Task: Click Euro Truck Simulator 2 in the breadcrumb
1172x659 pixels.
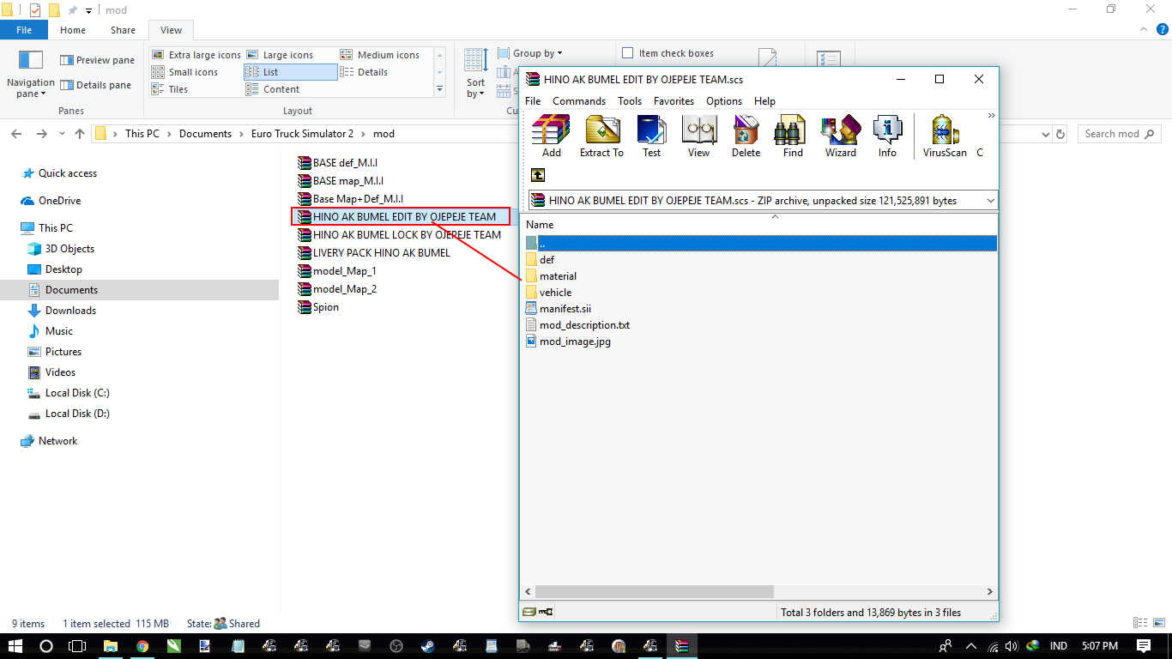Action: [302, 134]
